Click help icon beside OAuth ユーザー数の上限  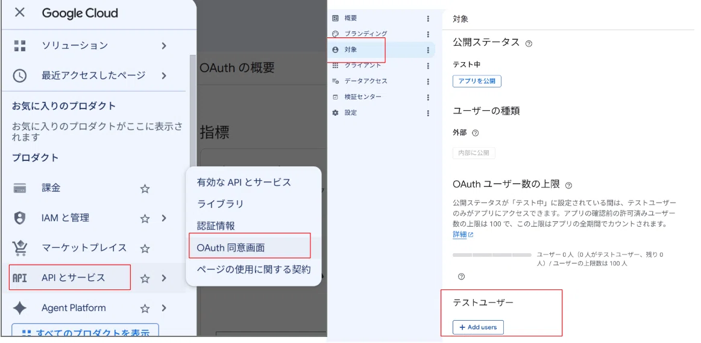point(568,184)
